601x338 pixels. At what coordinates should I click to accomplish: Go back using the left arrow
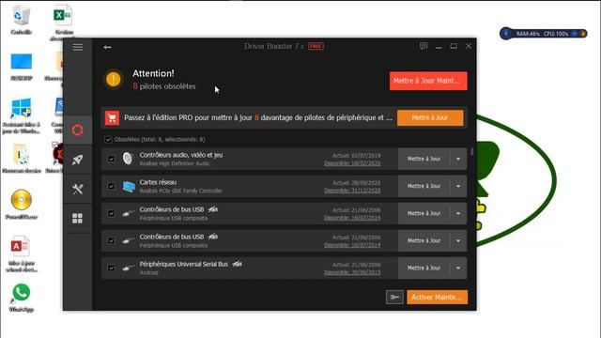tap(107, 47)
